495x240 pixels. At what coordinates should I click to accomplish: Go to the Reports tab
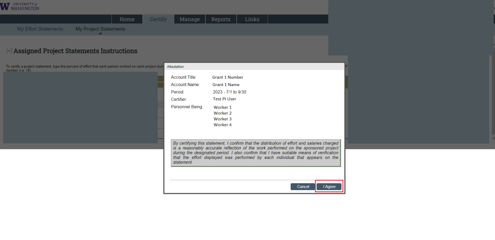pyautogui.click(x=221, y=19)
